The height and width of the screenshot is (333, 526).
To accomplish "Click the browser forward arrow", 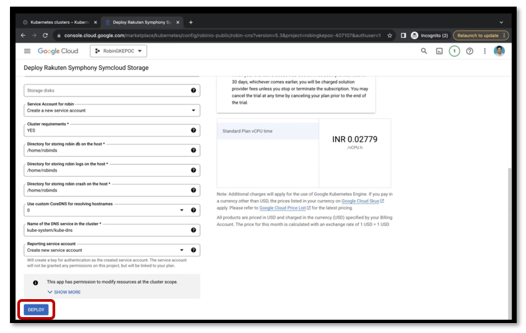I will click(34, 35).
